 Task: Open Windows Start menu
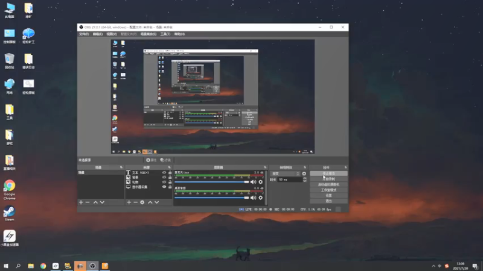(6, 266)
